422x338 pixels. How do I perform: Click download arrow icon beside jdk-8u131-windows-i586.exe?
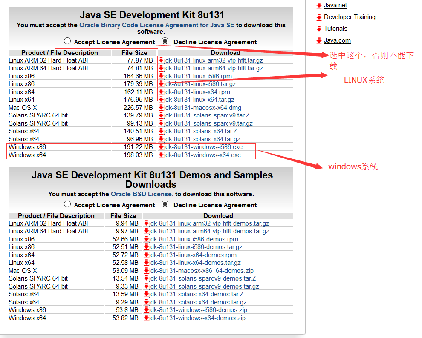pyautogui.click(x=161, y=147)
